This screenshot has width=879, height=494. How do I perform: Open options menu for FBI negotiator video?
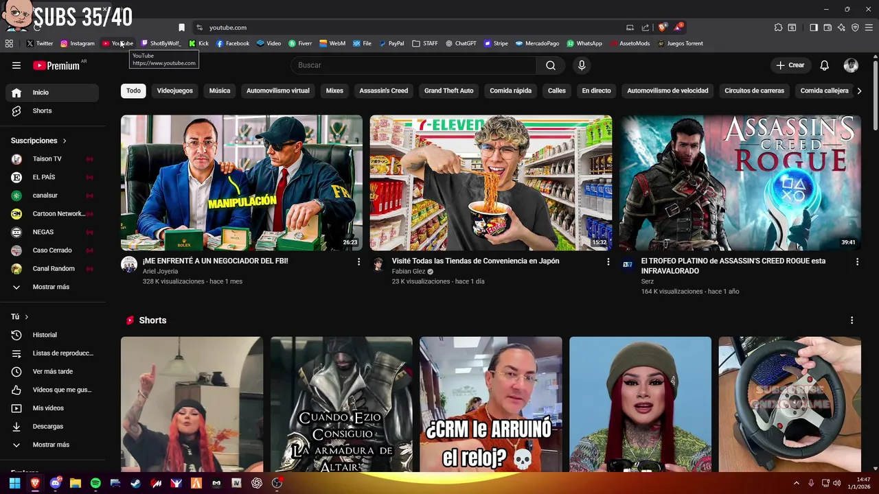tap(358, 261)
